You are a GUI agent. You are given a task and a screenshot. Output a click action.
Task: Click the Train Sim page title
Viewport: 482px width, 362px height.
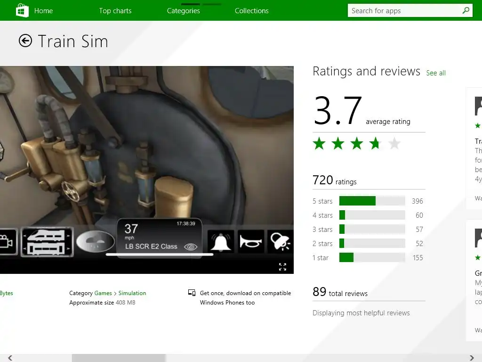click(73, 41)
